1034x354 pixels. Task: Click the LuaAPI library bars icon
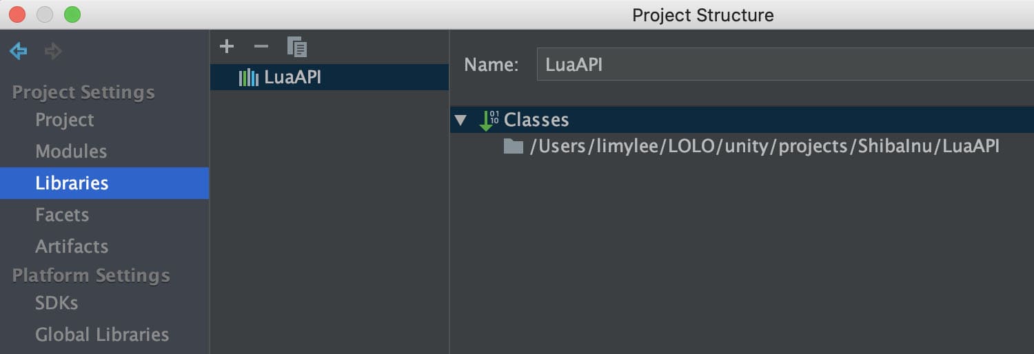pyautogui.click(x=248, y=78)
